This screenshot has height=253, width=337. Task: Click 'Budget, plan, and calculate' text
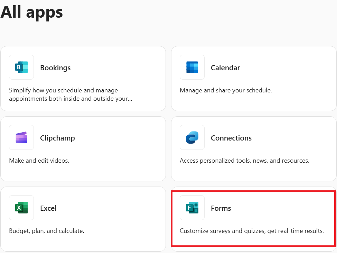coord(47,231)
